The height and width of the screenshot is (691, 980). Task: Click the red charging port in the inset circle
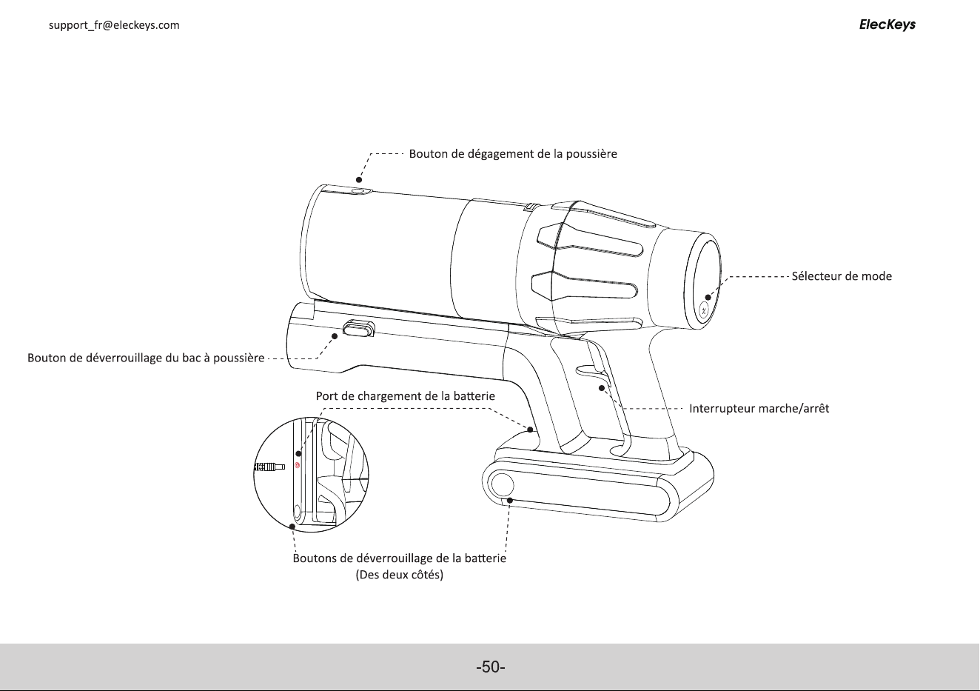[x=297, y=466]
